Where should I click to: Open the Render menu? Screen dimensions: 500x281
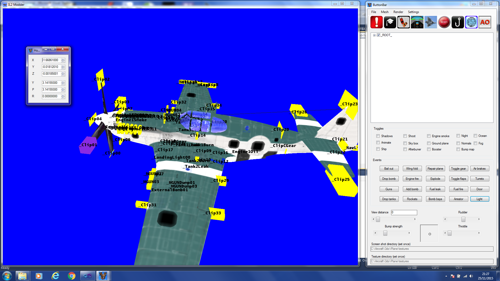click(398, 12)
